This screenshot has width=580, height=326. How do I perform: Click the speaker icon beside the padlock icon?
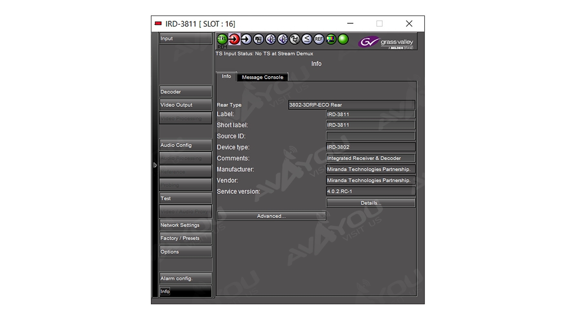click(283, 39)
